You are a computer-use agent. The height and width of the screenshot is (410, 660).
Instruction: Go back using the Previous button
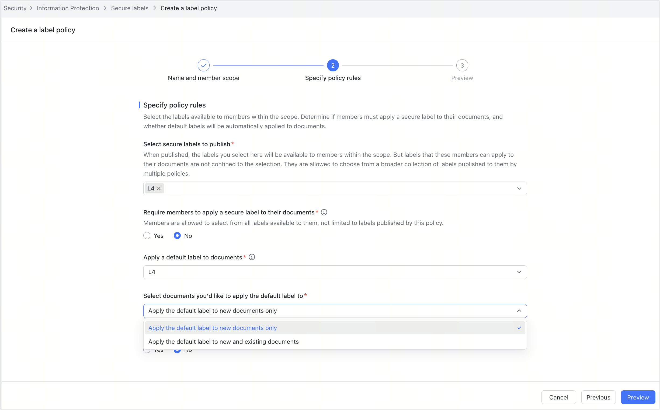click(x=598, y=397)
